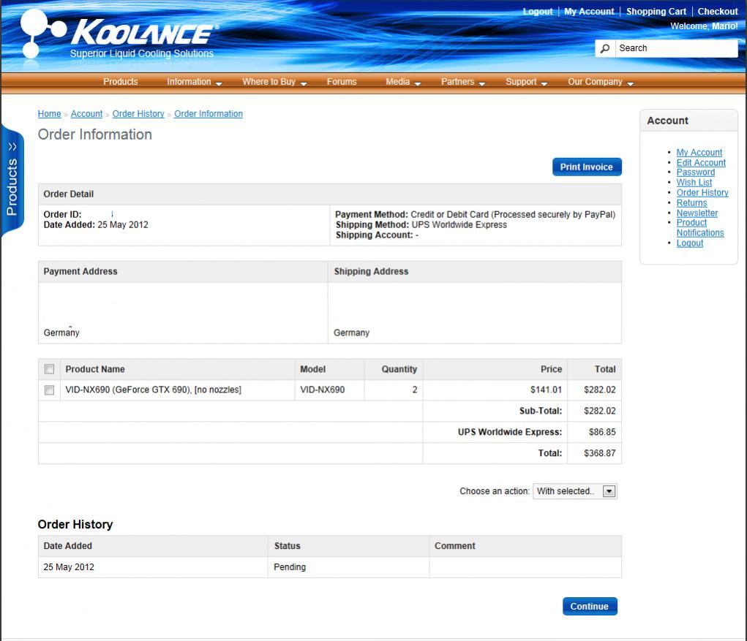Viewport: 747px width, 641px height.
Task: Click the Welcome, Mario! greeting
Action: point(704,26)
